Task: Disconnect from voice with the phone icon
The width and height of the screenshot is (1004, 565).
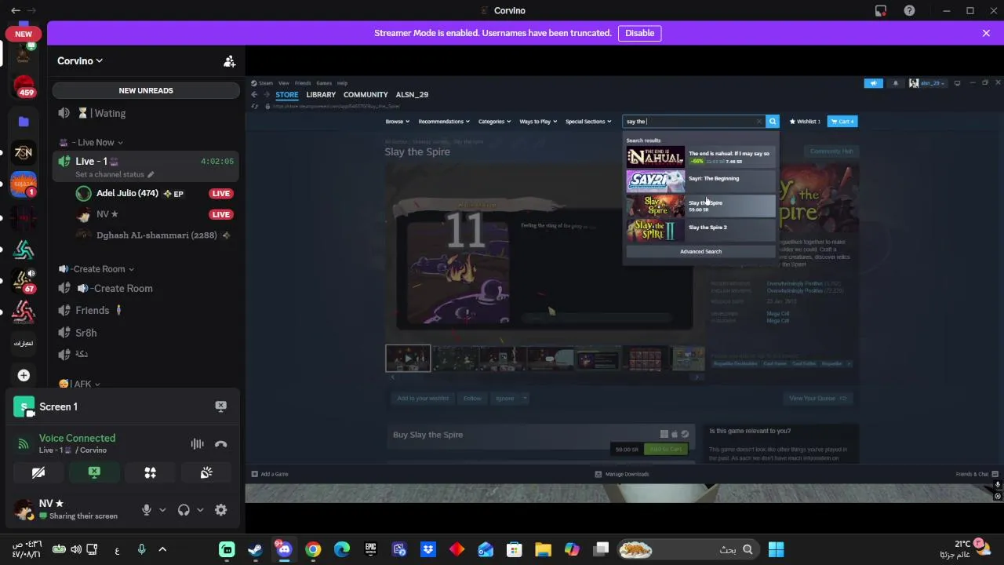Action: coord(221,443)
